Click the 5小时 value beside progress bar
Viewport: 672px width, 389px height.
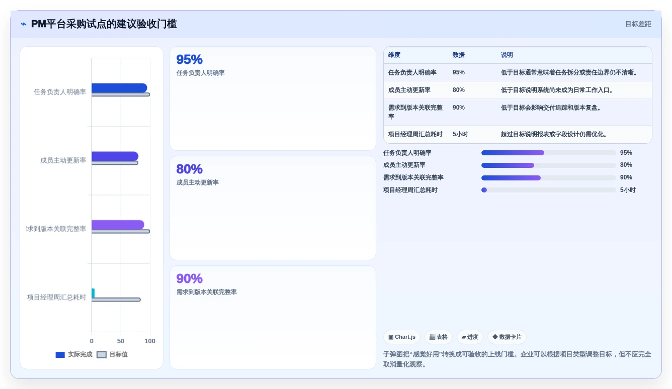628,190
